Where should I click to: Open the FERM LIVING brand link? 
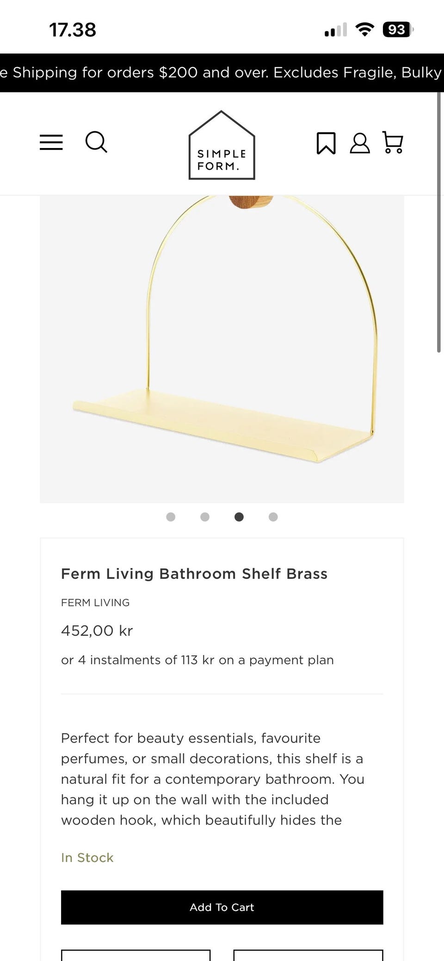coord(95,603)
